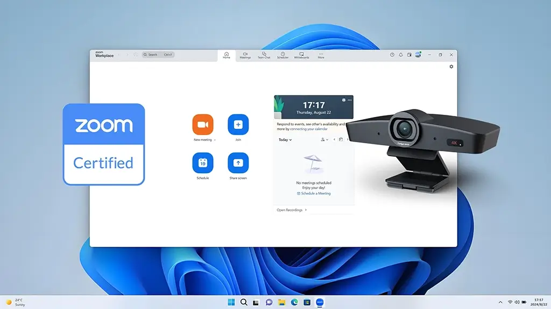Open the notifications bell in the title bar
551x309 pixels.
(400, 55)
